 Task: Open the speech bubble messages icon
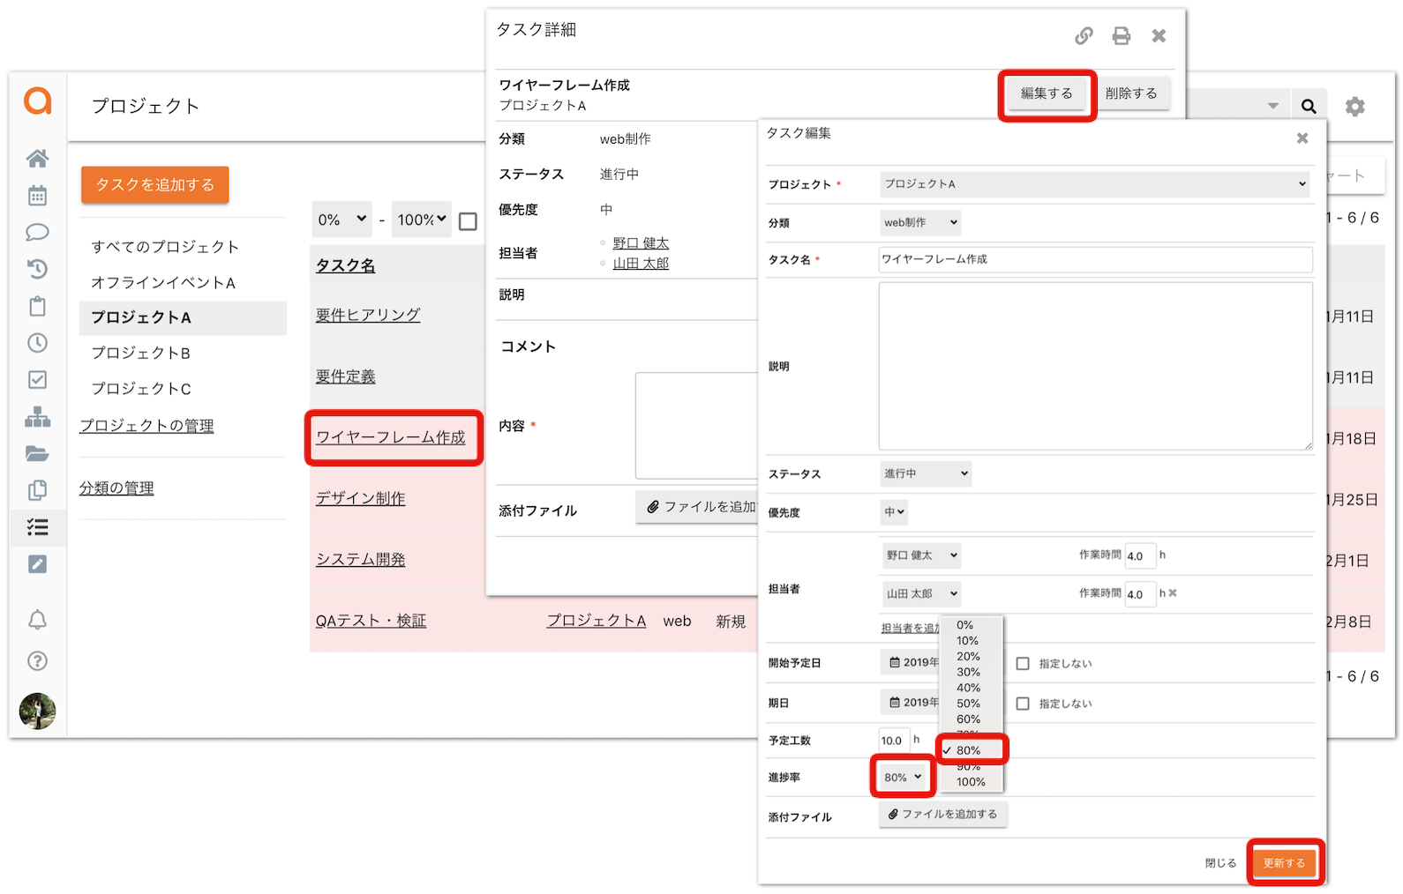(x=37, y=233)
